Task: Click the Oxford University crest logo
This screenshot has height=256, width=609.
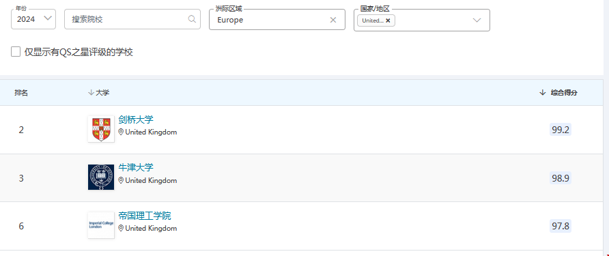Action: tap(101, 177)
